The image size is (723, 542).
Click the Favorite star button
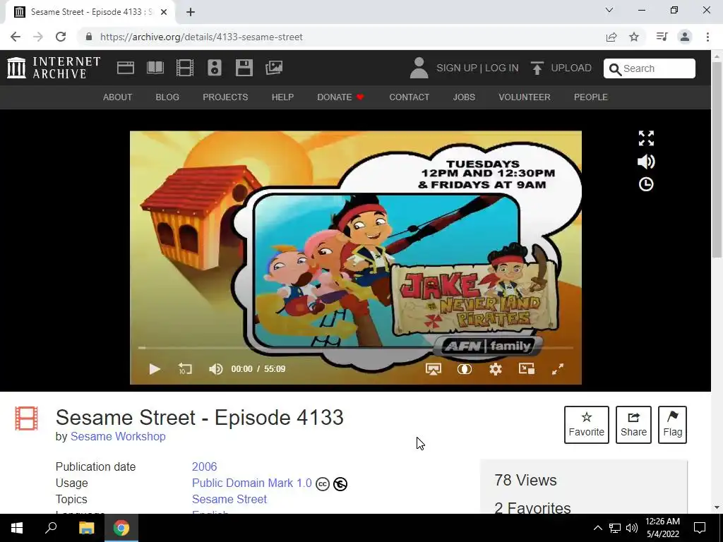point(587,424)
